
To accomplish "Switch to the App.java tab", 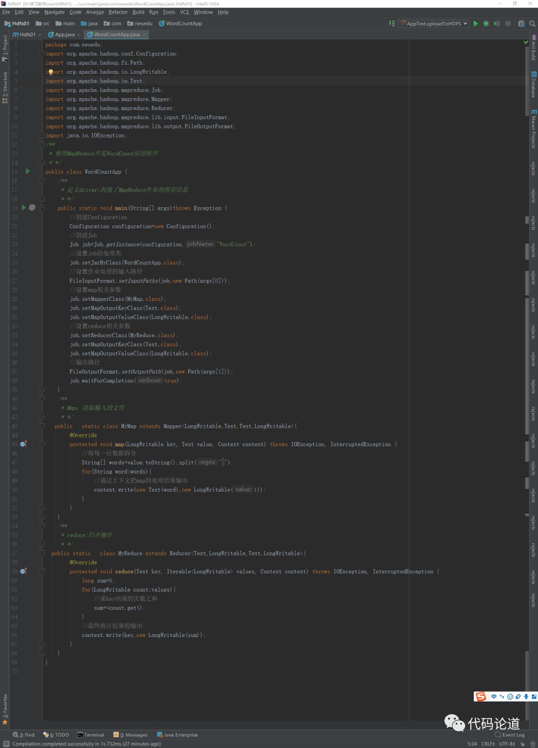I will pyautogui.click(x=65, y=35).
